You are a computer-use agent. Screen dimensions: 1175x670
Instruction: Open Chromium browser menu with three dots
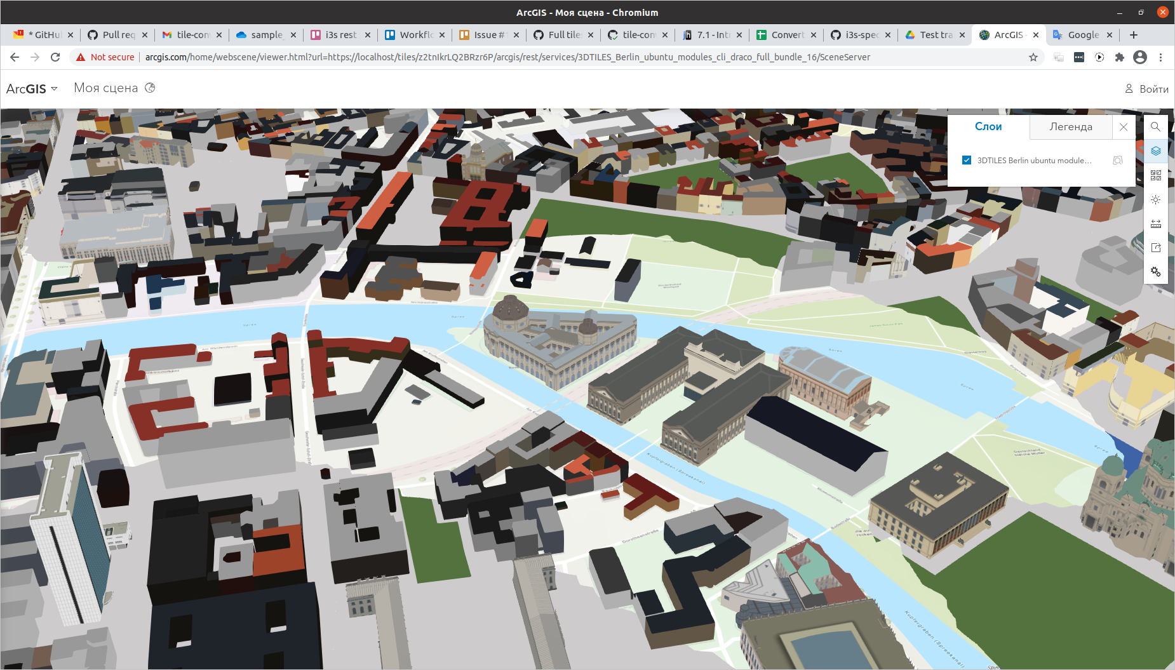(x=1162, y=57)
